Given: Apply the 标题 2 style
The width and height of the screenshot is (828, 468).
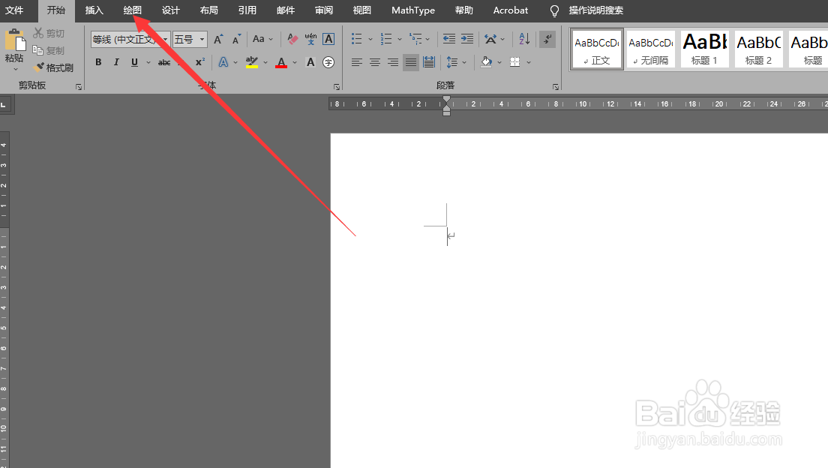Looking at the screenshot, I should pos(758,49).
